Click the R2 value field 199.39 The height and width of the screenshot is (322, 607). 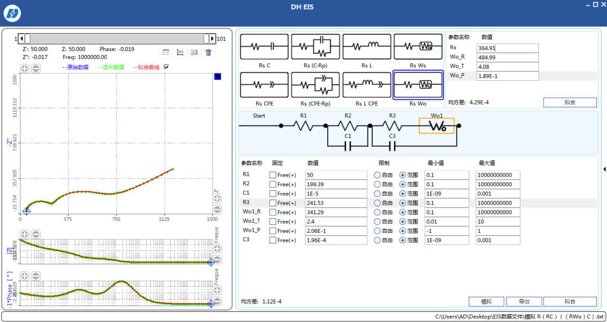click(336, 185)
